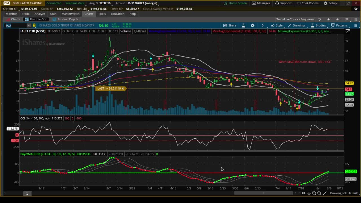Remove the LAST >= 34.21149 alert
This screenshot has width=361, height=203.
123,89
